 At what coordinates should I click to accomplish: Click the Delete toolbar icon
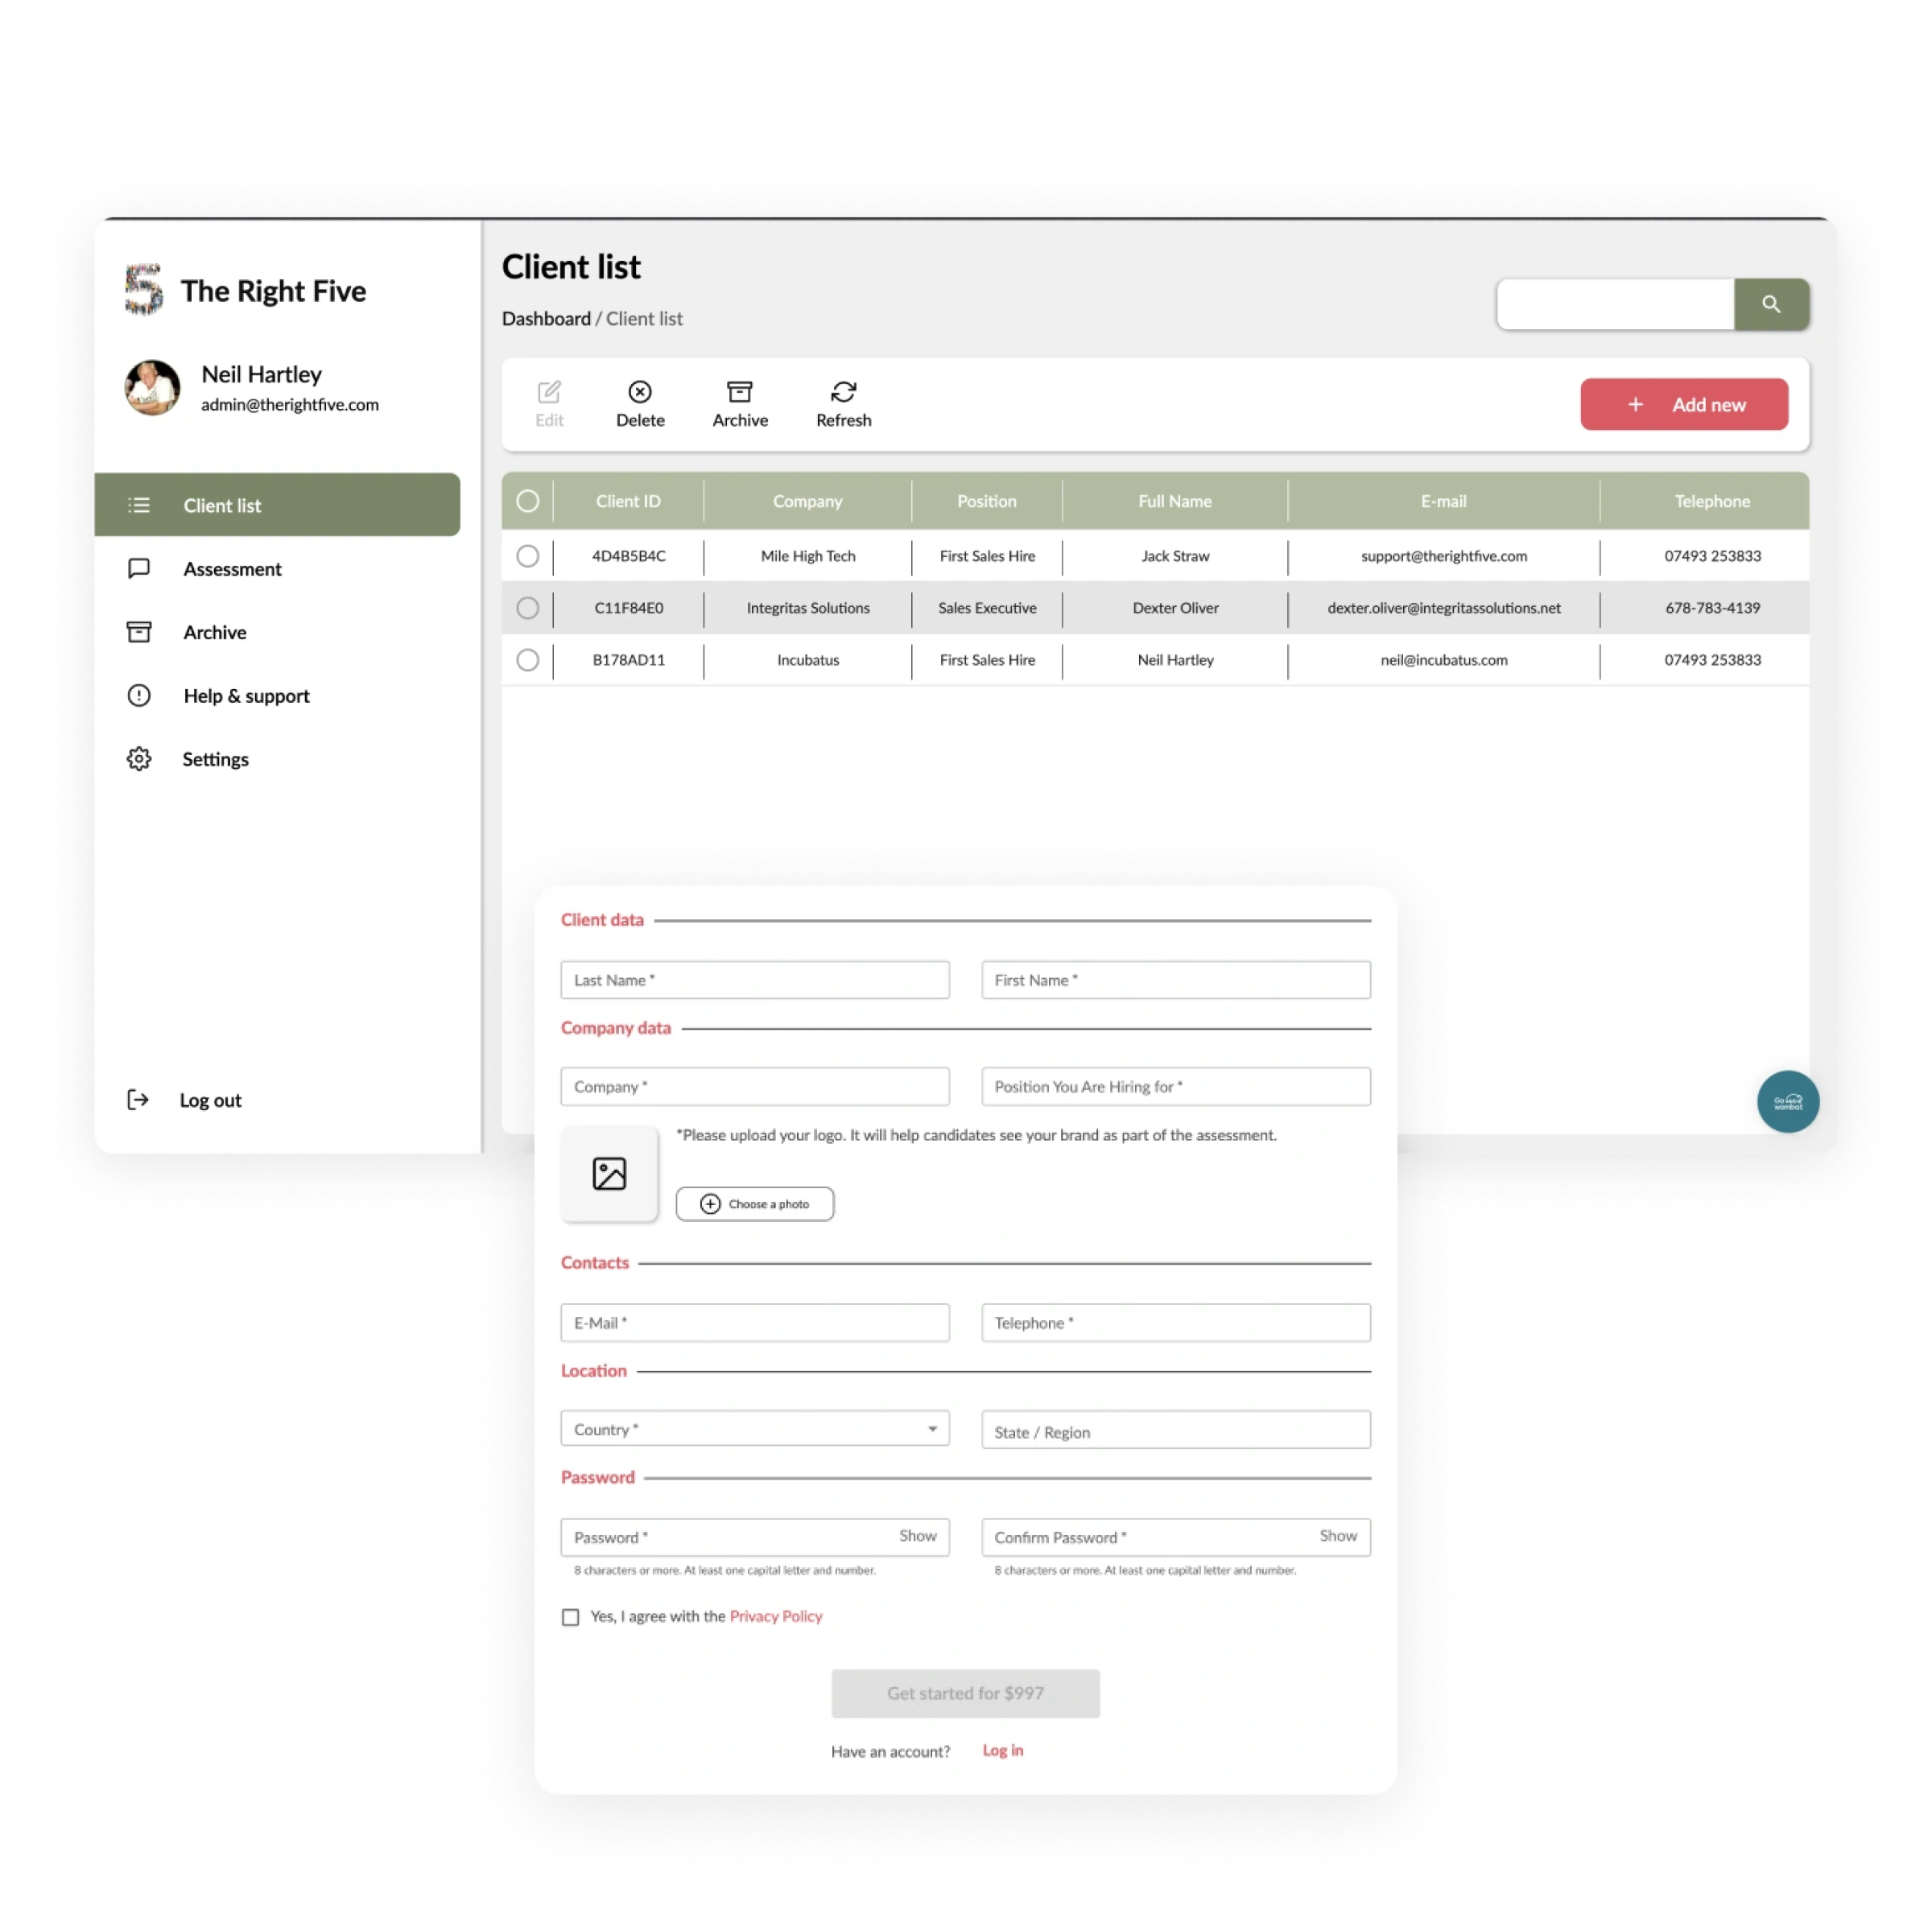(x=640, y=391)
